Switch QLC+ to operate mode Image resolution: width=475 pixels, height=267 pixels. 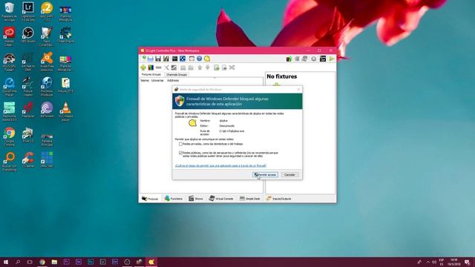(332, 59)
